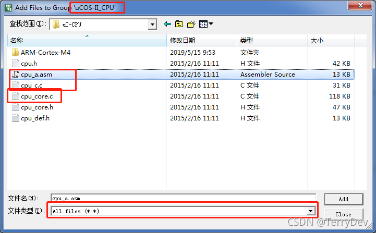Click the 118 KB size cell
Image resolution: width=376 pixels, height=233 pixels.
point(339,96)
